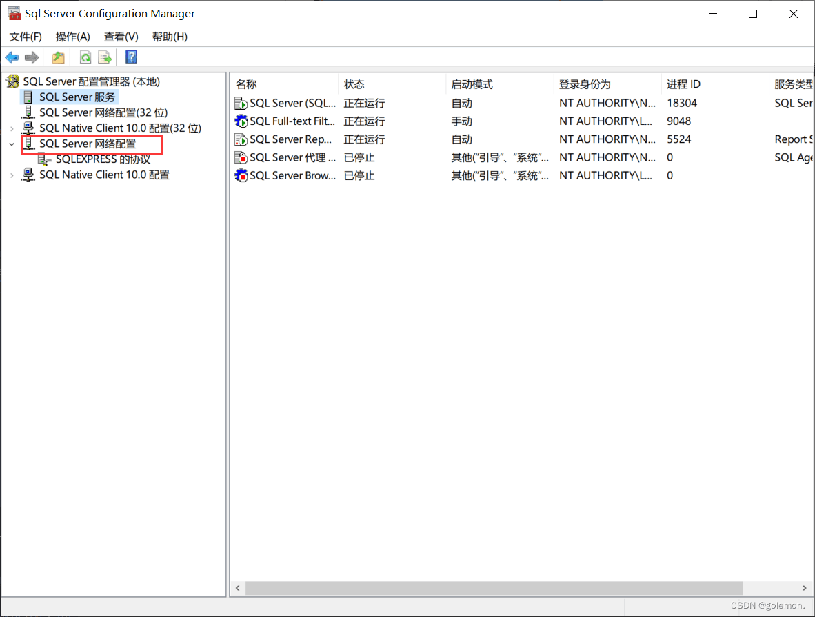Click the SQL Server (SQL... service icon
This screenshot has width=815, height=617.
click(x=241, y=103)
